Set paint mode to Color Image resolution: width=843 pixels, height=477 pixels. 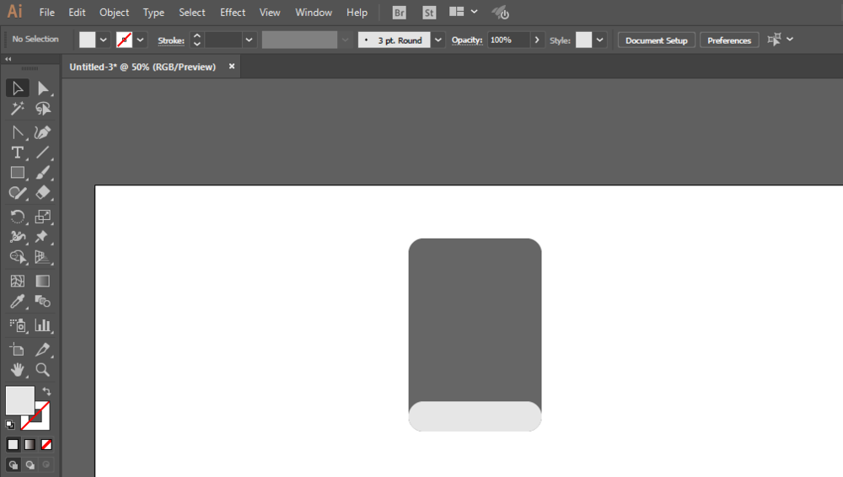[13, 445]
